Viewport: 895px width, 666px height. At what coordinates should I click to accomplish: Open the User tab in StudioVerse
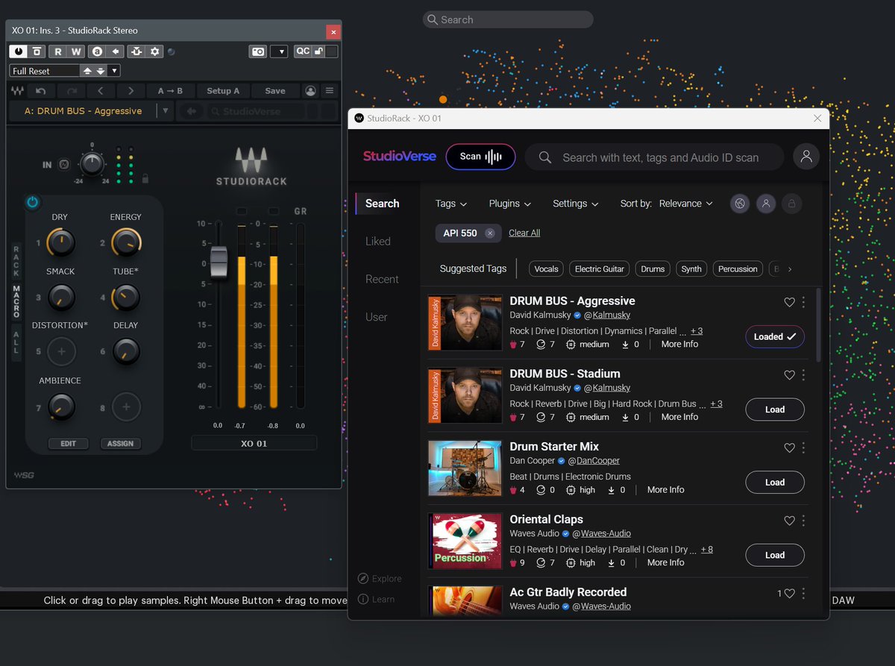point(377,317)
